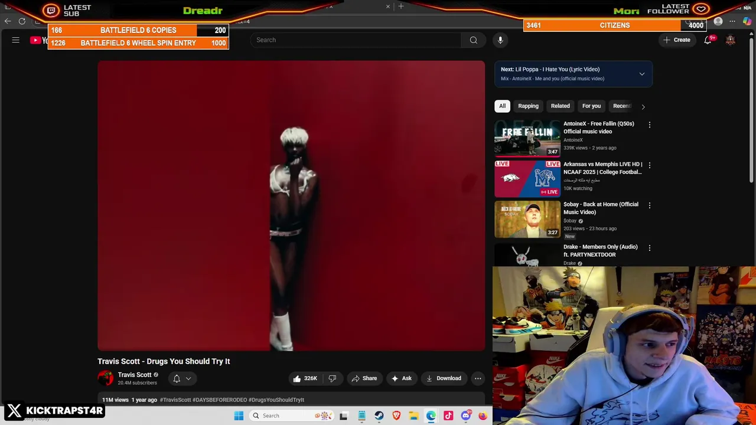Click the YouTube search input field
The width and height of the screenshot is (756, 425).
356,40
